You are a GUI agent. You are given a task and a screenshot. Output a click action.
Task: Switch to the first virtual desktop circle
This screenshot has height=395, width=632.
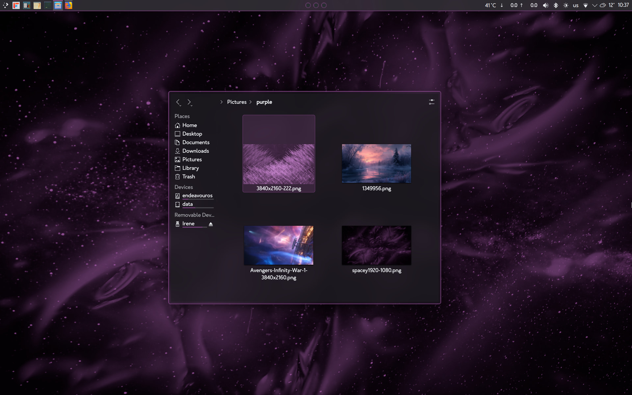coord(308,5)
